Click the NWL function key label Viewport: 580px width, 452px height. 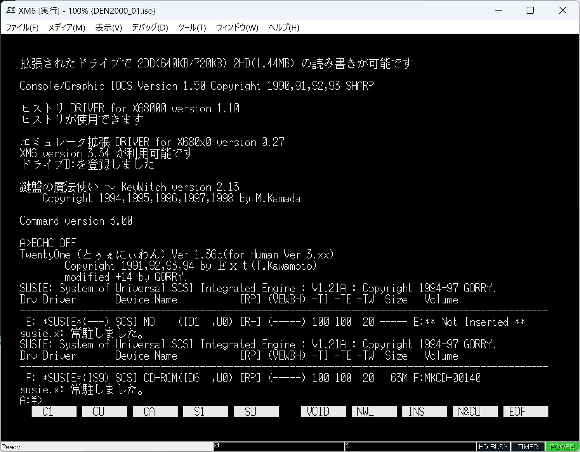[x=374, y=412]
